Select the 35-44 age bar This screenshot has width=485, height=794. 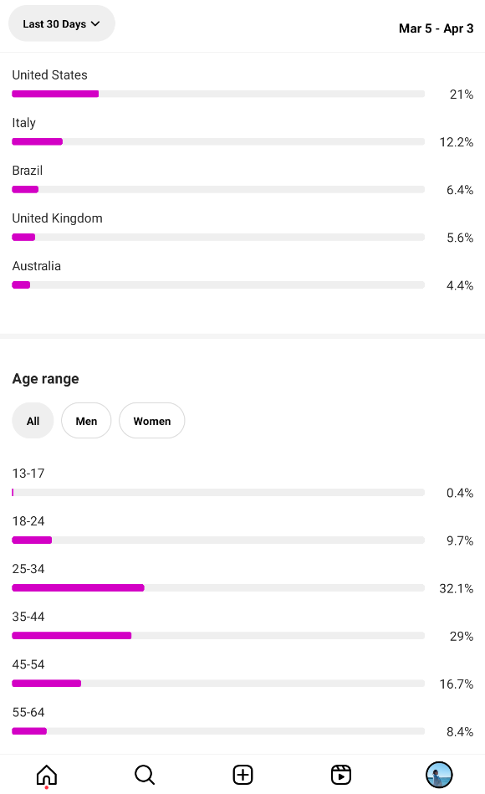(x=218, y=636)
